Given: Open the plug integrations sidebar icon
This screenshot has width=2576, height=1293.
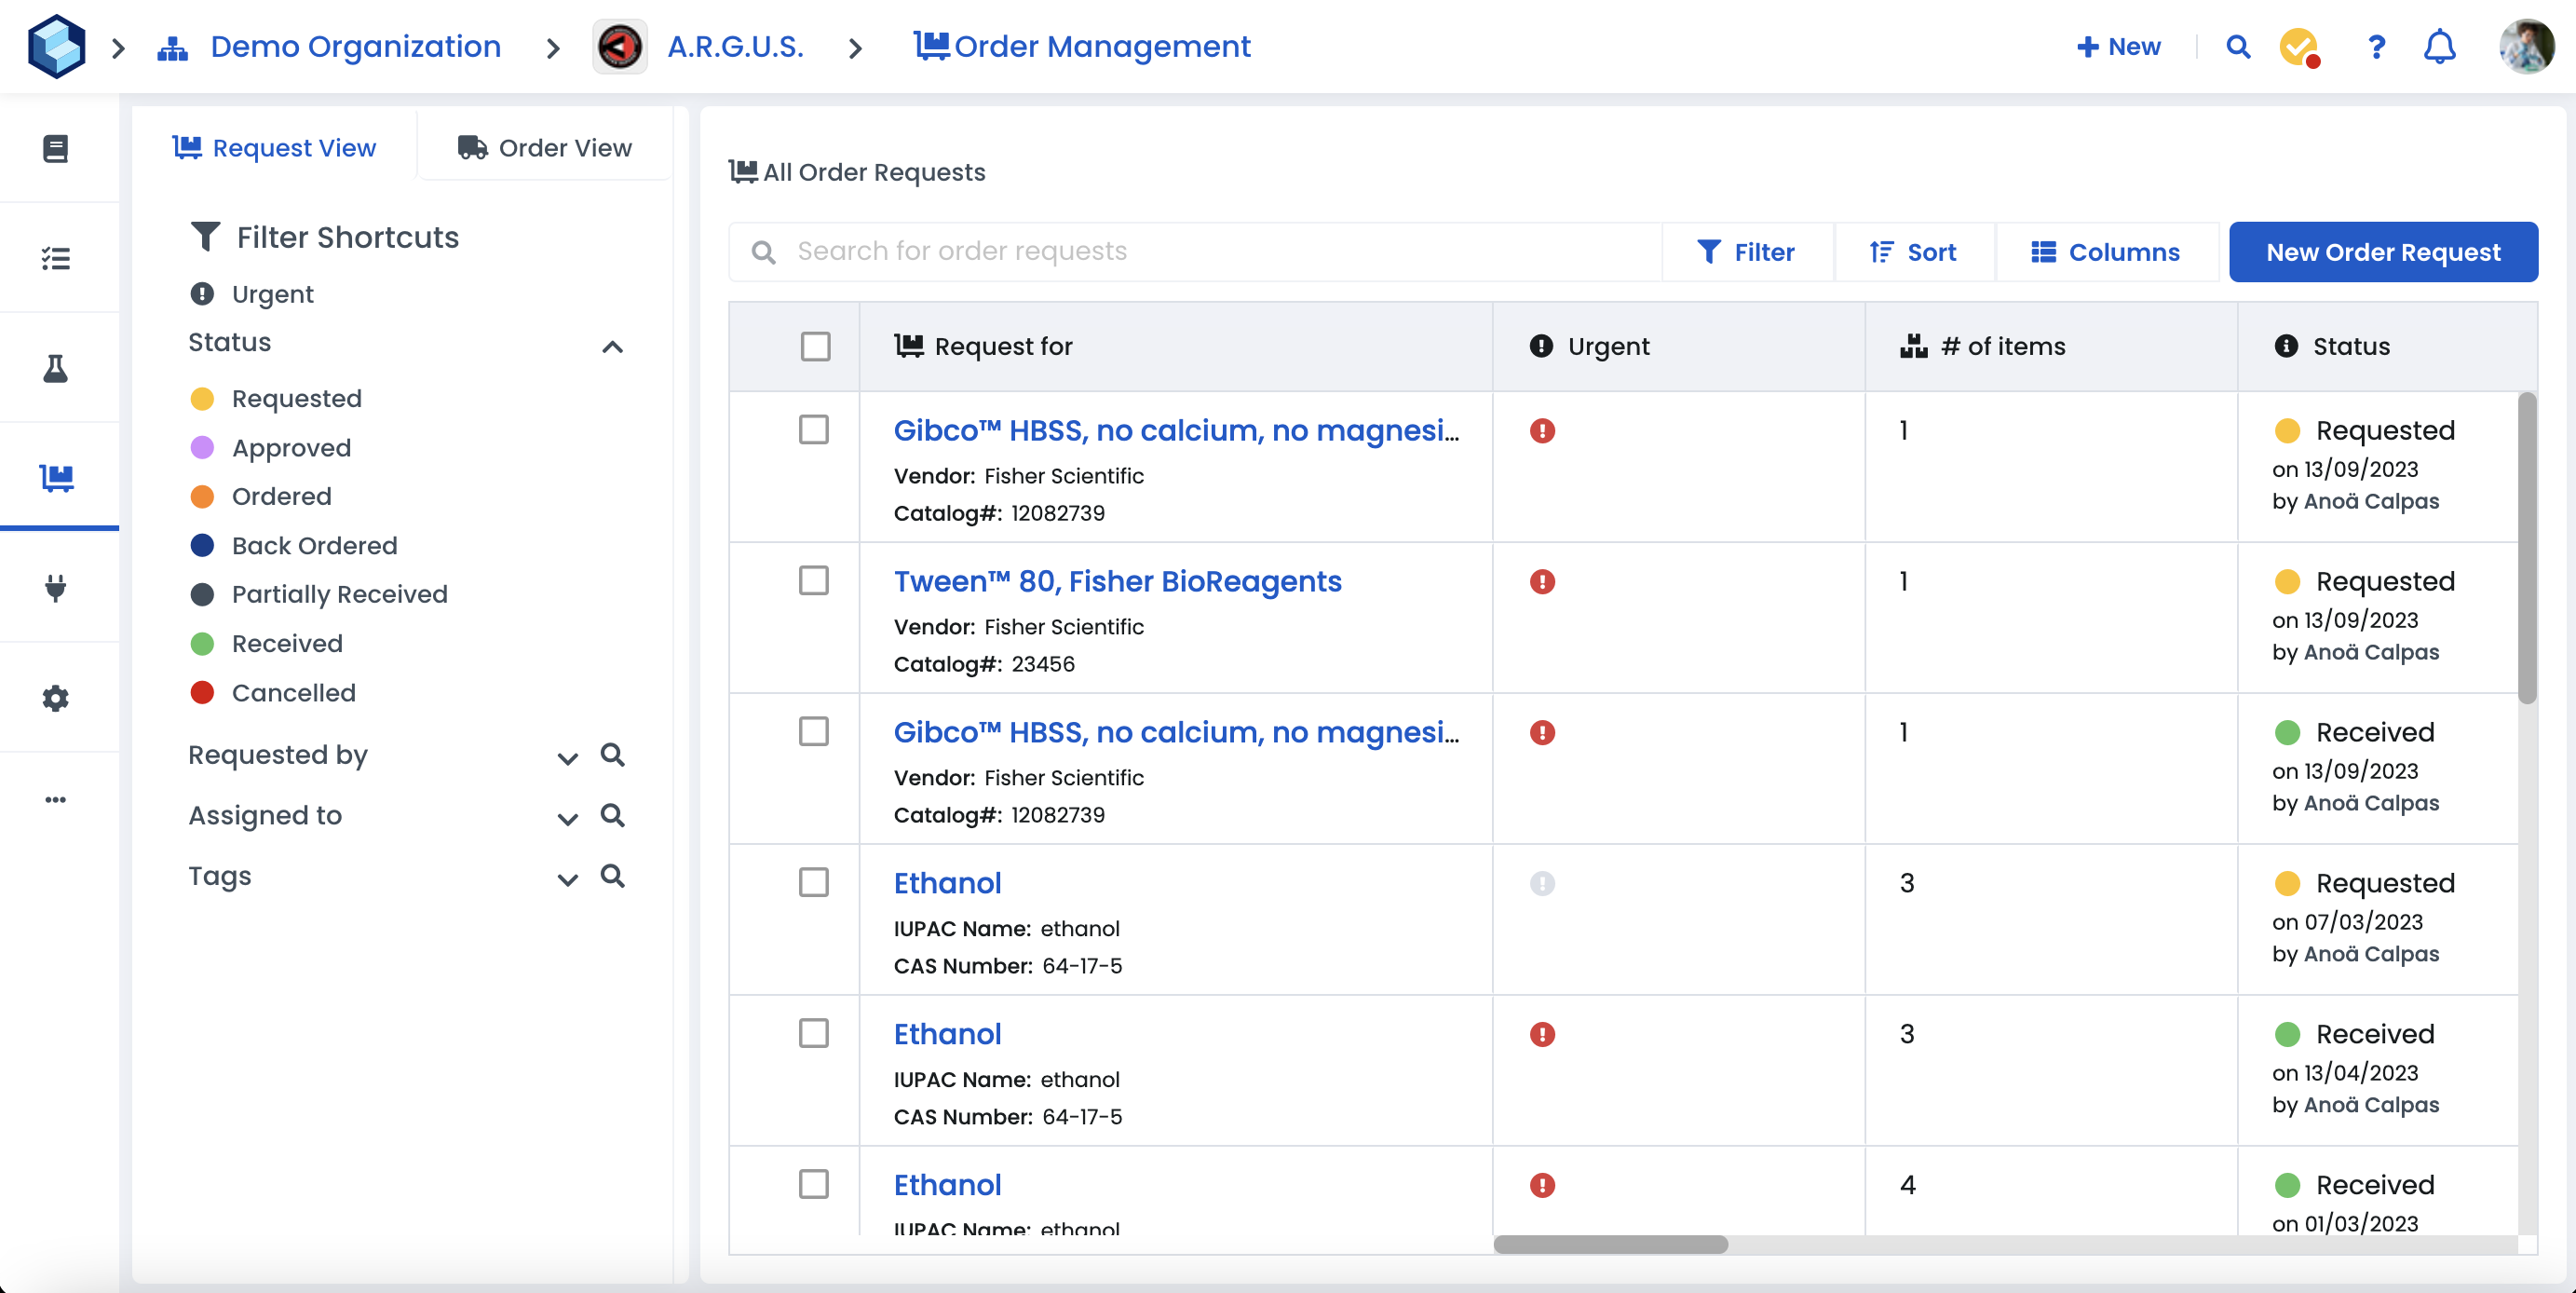Looking at the screenshot, I should click(x=56, y=587).
